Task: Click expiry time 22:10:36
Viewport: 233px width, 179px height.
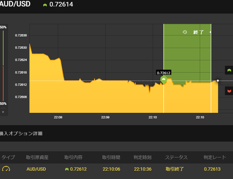Action: click(143, 169)
